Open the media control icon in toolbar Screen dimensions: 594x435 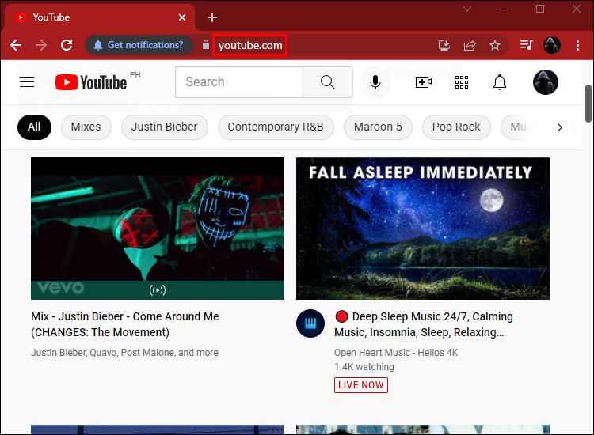526,45
